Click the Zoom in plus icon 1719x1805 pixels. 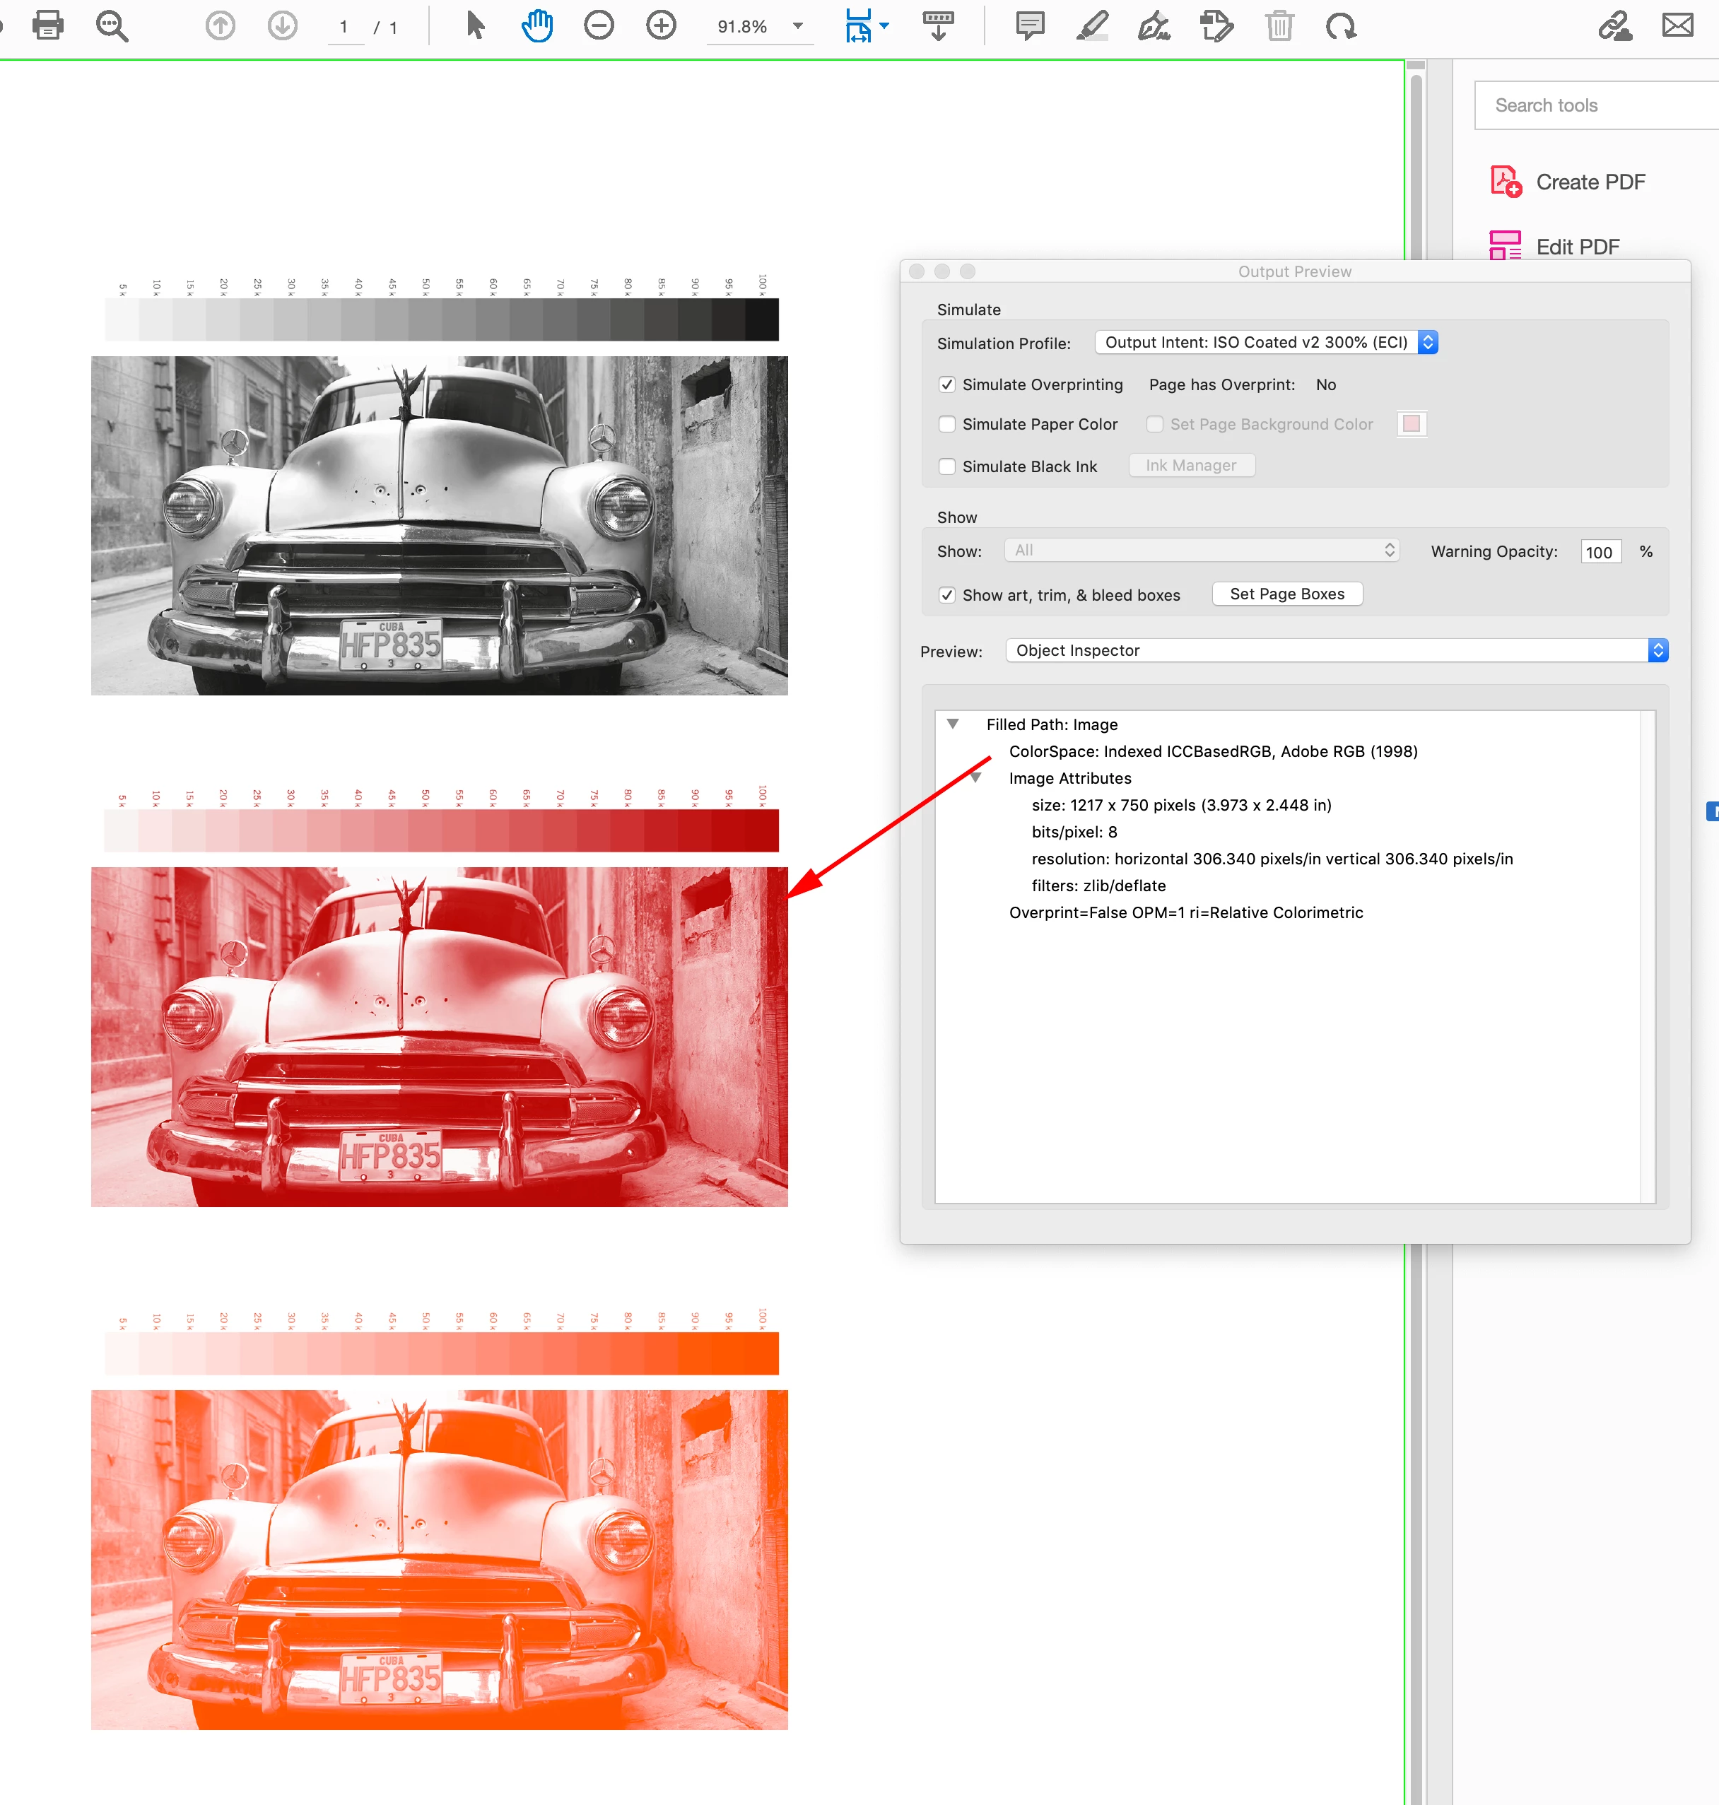661,25
